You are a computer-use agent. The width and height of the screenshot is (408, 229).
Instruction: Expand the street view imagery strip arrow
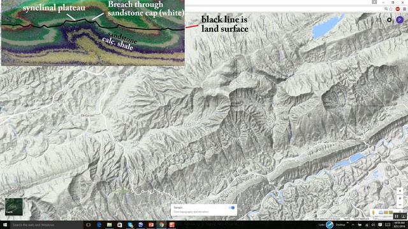[400, 212]
